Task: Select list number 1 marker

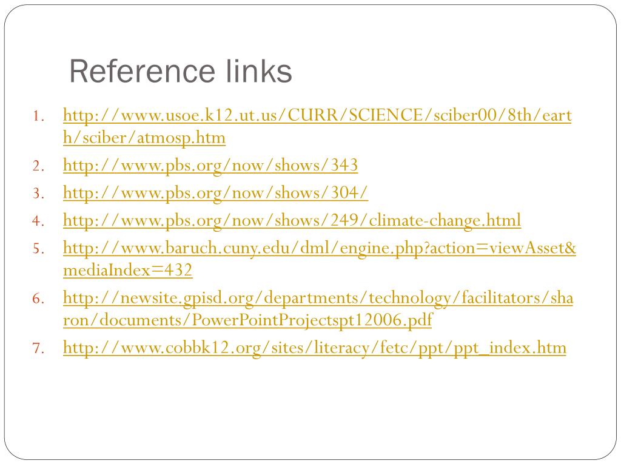Action: [38, 116]
